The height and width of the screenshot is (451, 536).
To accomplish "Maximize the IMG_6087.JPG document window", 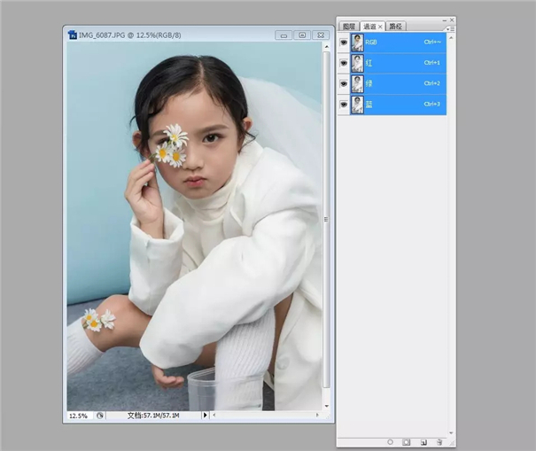I will tap(302, 35).
